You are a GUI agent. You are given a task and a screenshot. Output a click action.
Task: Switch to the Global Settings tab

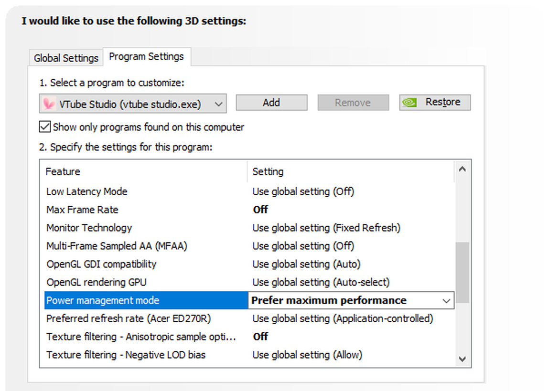tap(66, 58)
